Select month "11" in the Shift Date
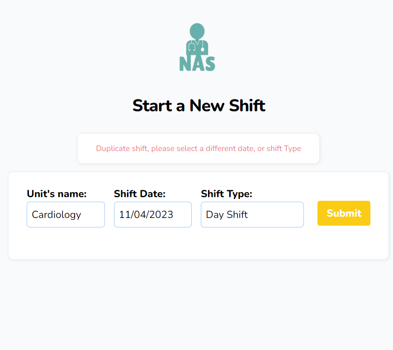 pyautogui.click(x=124, y=215)
